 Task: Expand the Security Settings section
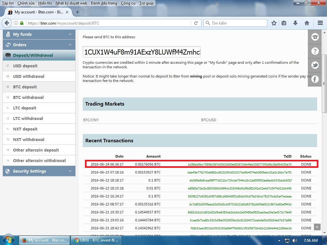pyautogui.click(x=70, y=171)
